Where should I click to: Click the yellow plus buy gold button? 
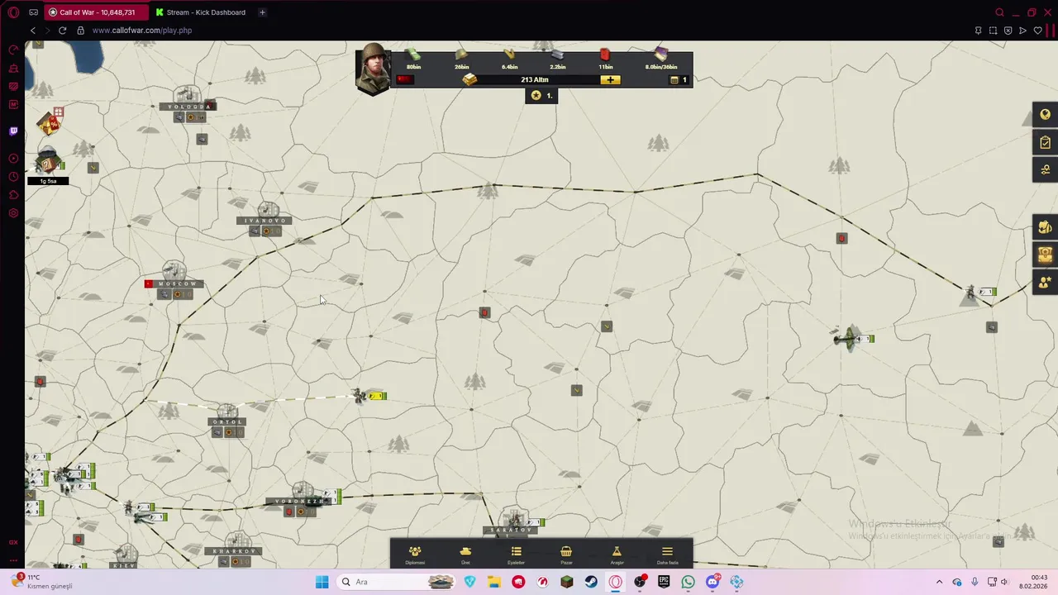point(610,80)
